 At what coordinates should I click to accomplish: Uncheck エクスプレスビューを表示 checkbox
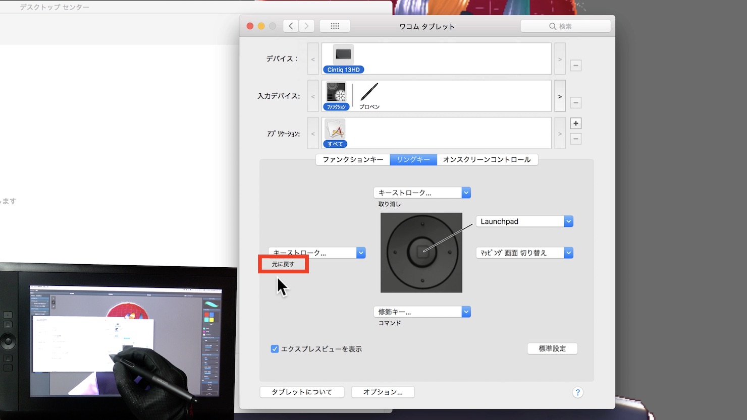coord(275,349)
